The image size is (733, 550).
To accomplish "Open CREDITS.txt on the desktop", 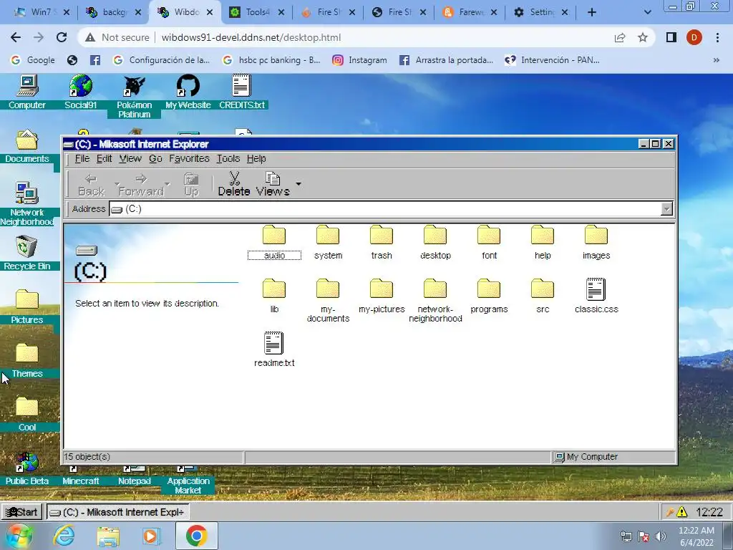I will (x=242, y=92).
